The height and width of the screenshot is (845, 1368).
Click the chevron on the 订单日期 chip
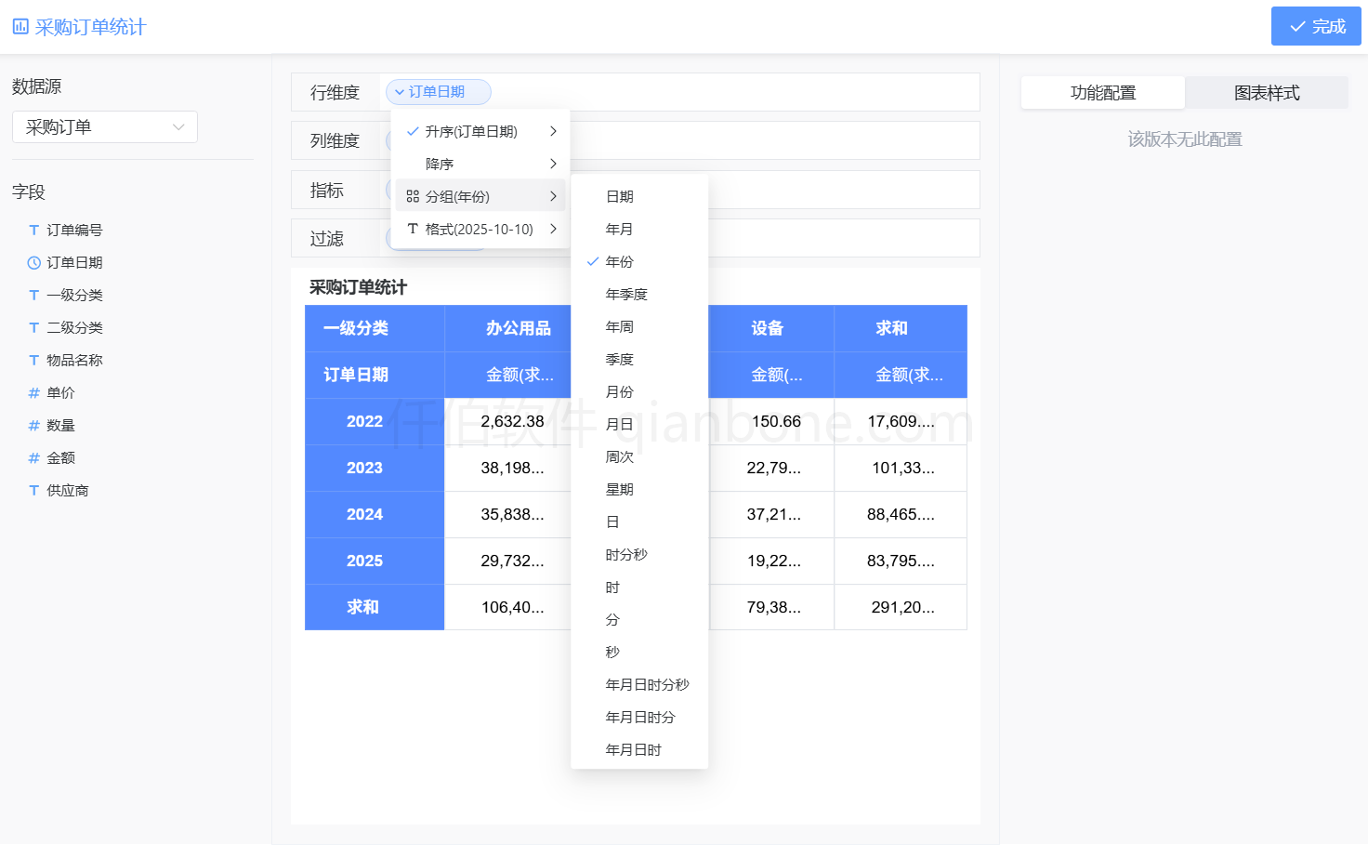(399, 92)
